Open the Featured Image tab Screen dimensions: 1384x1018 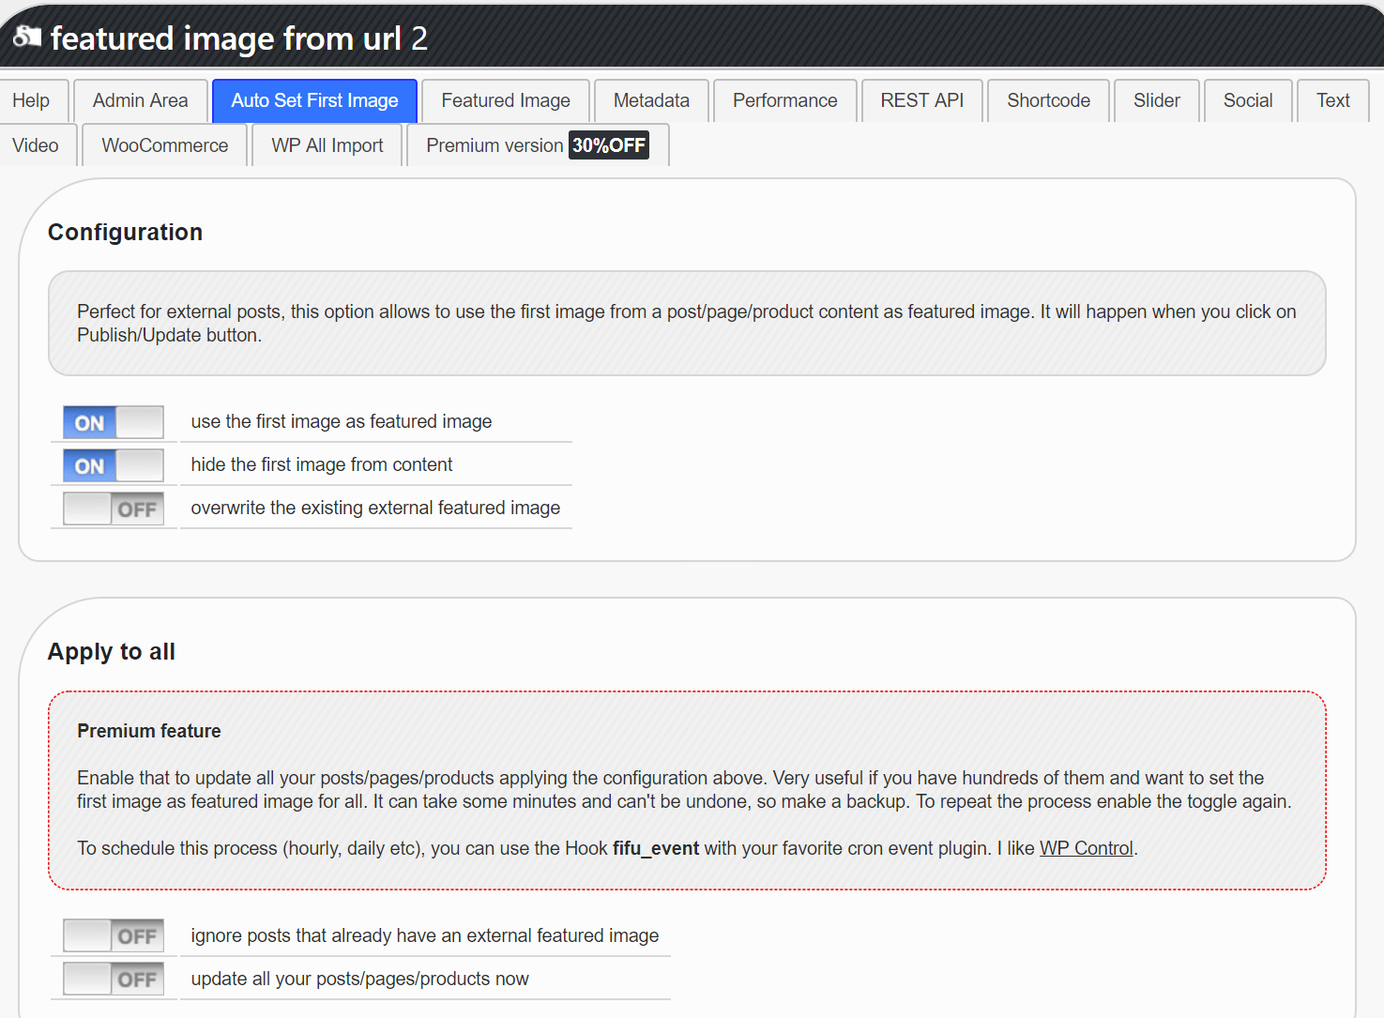click(506, 100)
